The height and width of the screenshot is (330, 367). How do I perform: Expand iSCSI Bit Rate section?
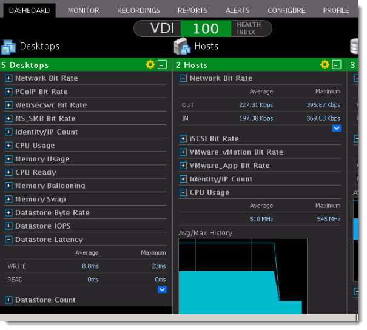coord(183,139)
